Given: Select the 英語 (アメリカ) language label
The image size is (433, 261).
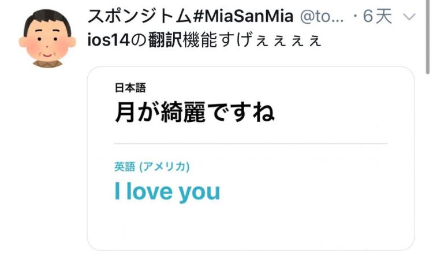Looking at the screenshot, I should 152,167.
